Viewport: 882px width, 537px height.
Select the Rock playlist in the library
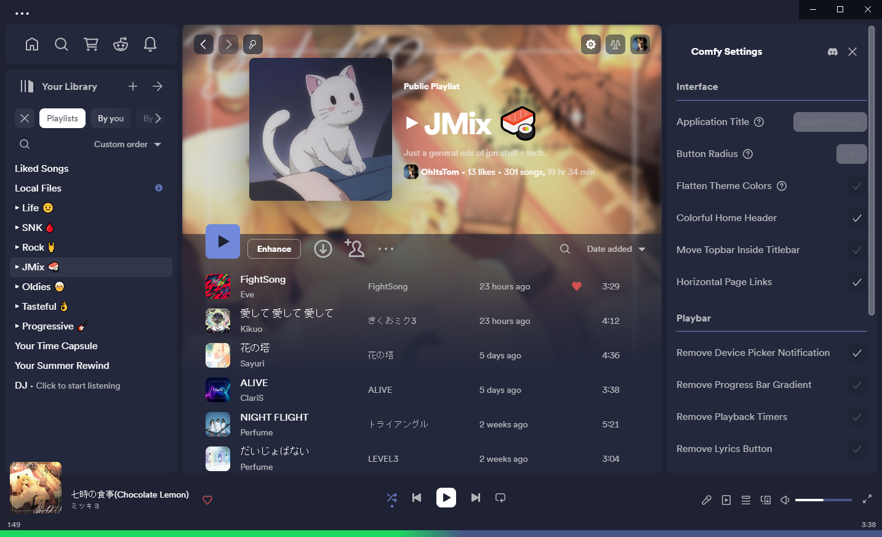(91, 248)
